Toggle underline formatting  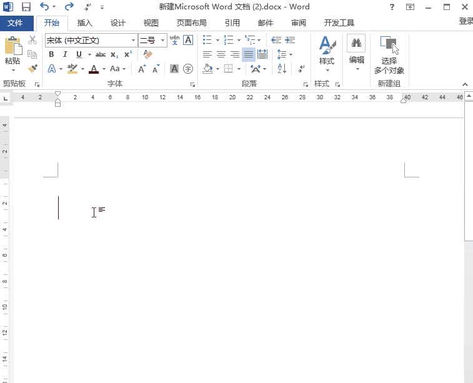pos(79,54)
